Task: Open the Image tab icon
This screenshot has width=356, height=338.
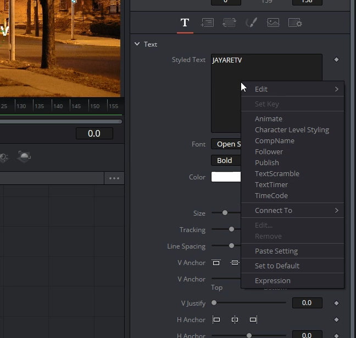Action: pyautogui.click(x=273, y=22)
